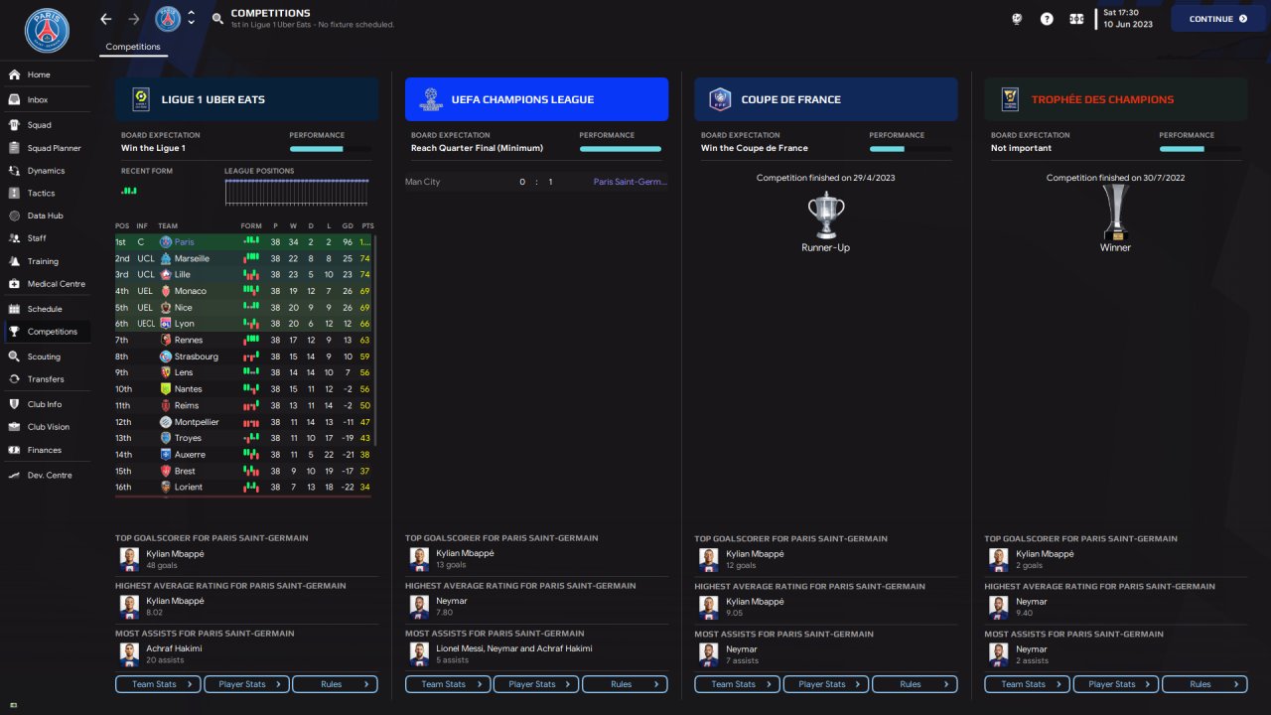Click the Marseille badge in the league table

[166, 258]
